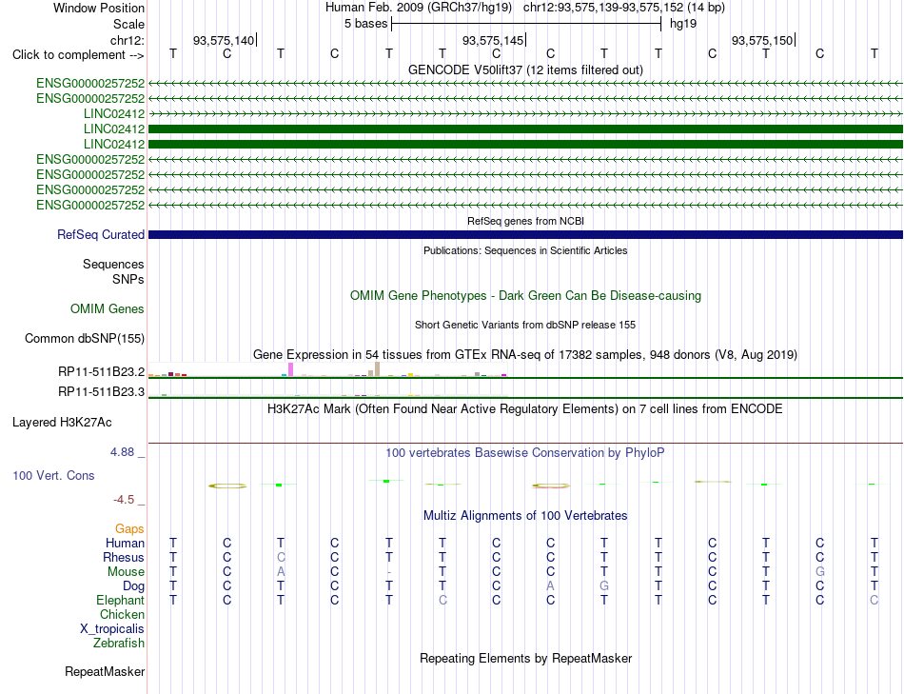Image resolution: width=904 pixels, height=694 pixels.
Task: Open 'Repeating Elements by RepeatMasker' title
Action: pos(525,659)
